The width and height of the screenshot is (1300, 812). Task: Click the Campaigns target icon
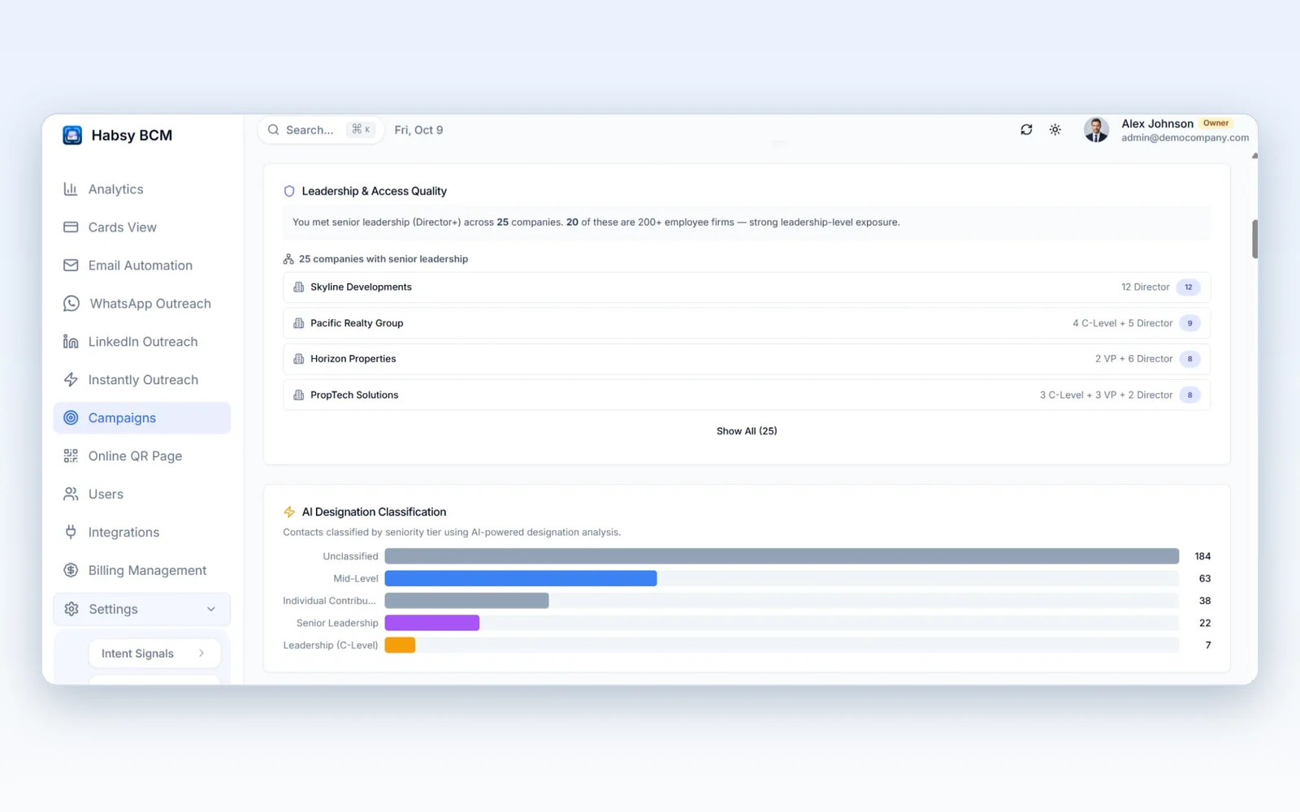click(x=71, y=418)
